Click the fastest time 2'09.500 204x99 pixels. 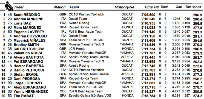tap(148, 15)
